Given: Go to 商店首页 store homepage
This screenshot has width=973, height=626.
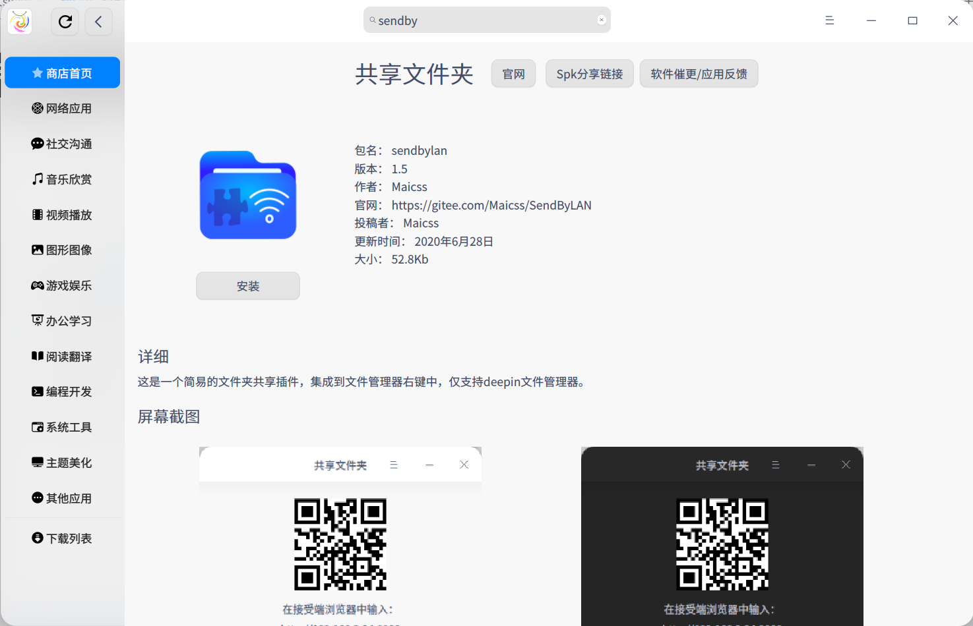Looking at the screenshot, I should tap(62, 72).
